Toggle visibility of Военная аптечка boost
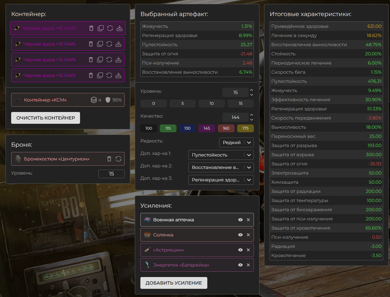390x297 pixels. pos(240,220)
